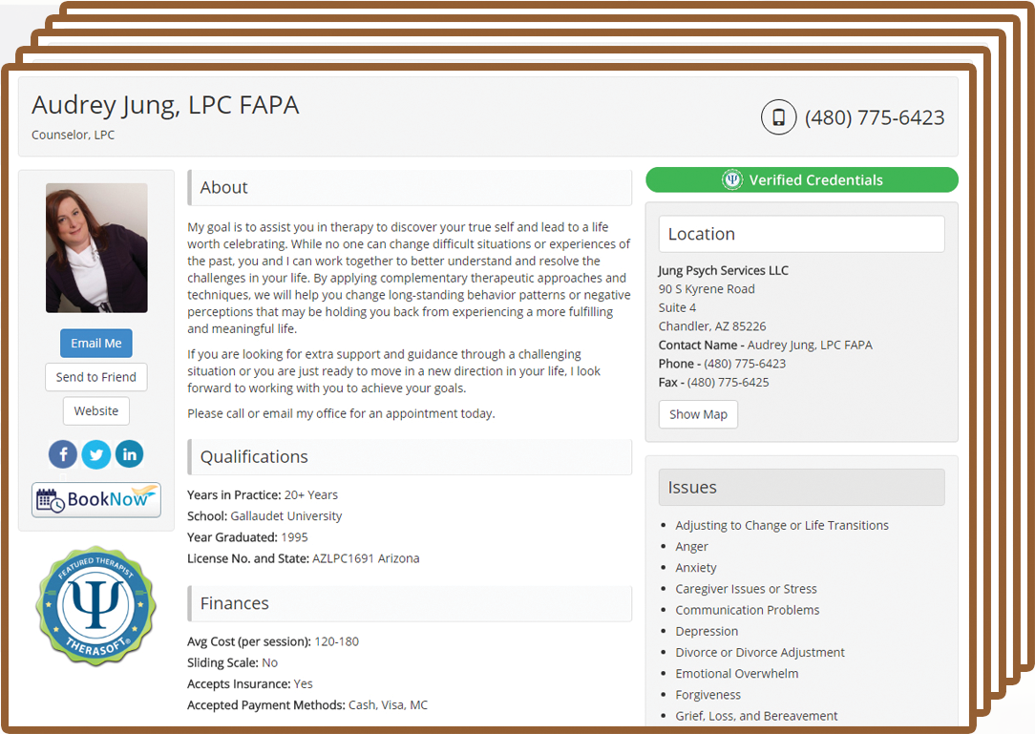The image size is (1035, 734).
Task: Click Send to Friend button
Action: tap(96, 377)
